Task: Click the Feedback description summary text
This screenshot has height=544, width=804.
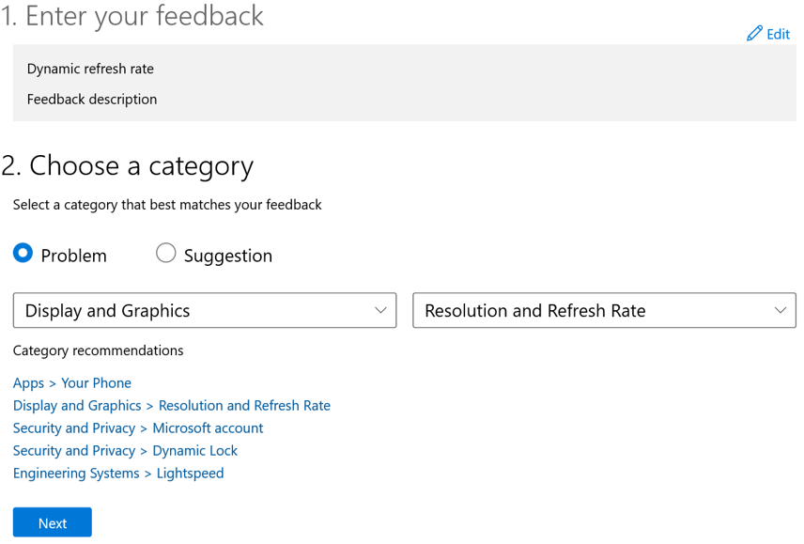Action: tap(91, 99)
